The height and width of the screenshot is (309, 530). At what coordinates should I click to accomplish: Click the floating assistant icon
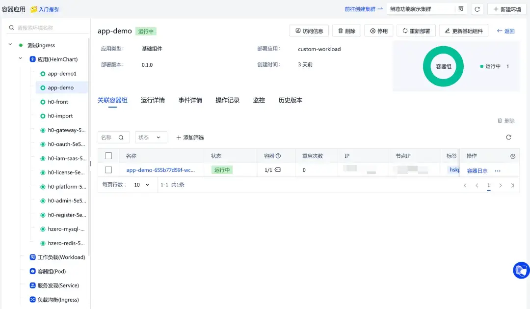coord(521,270)
